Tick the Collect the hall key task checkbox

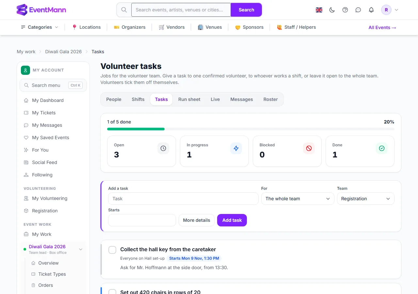pos(112,250)
